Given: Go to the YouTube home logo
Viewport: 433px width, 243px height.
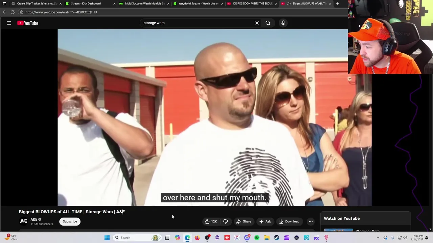Looking at the screenshot, I should point(28,23).
